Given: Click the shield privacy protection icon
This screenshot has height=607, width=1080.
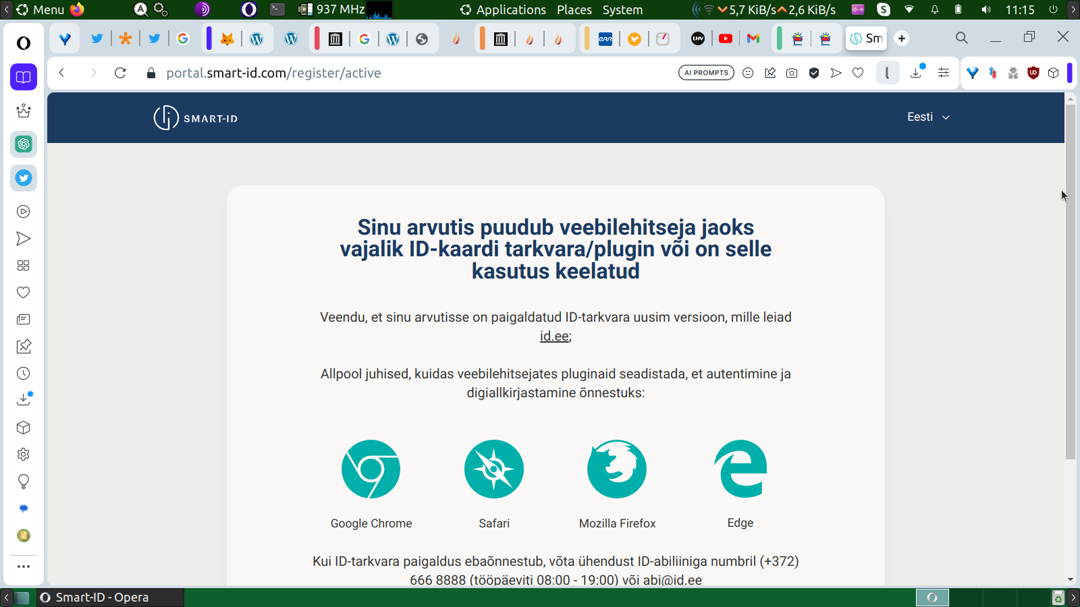Looking at the screenshot, I should [x=814, y=73].
